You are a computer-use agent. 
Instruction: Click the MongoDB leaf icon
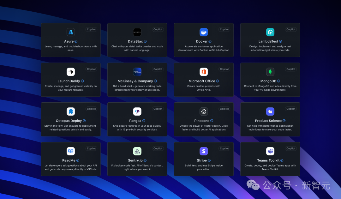click(270, 72)
